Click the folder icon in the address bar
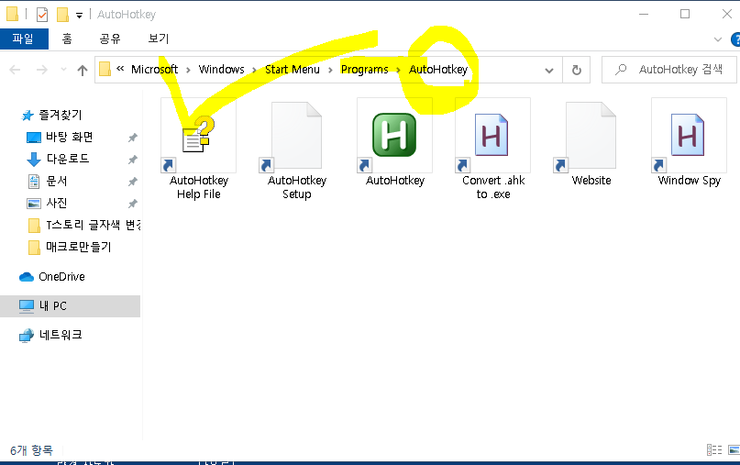 105,70
